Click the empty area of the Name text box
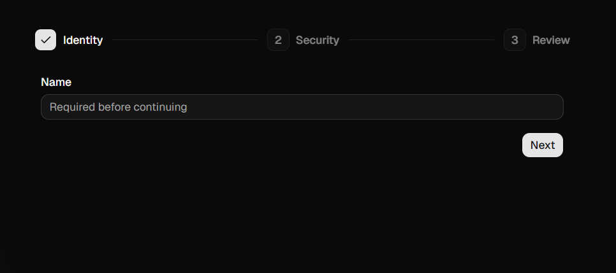The width and height of the screenshot is (616, 273). (373, 107)
